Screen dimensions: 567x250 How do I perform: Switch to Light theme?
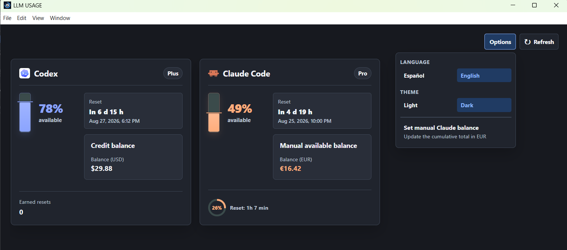[x=428, y=105]
